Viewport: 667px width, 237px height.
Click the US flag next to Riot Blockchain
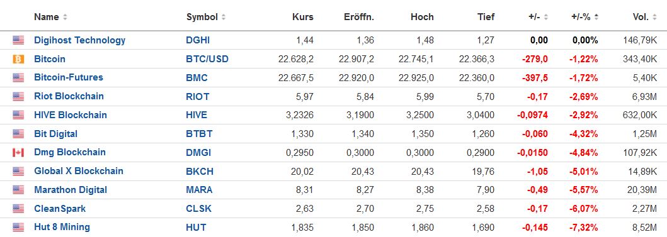[18, 96]
